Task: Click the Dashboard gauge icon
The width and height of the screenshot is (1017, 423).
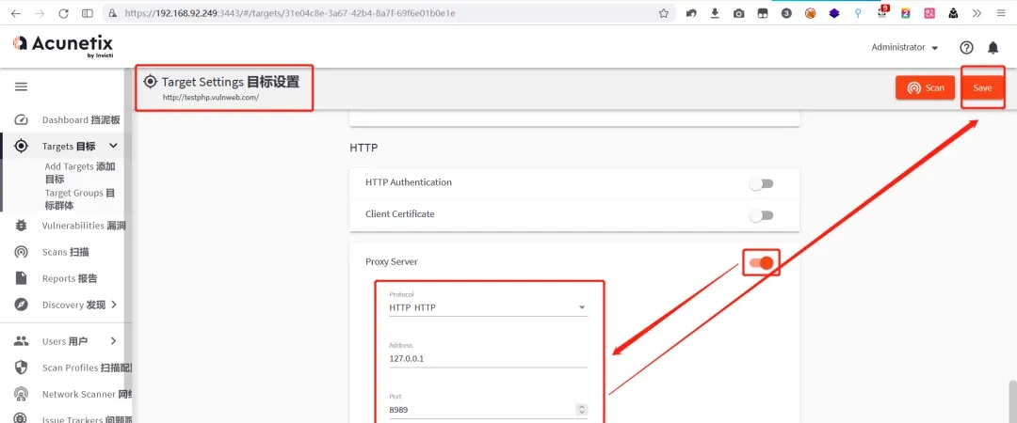Action: [x=22, y=119]
